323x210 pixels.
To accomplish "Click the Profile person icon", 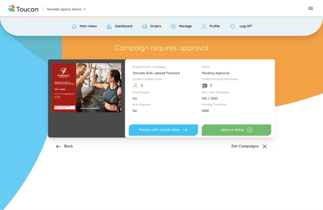I will (204, 26).
